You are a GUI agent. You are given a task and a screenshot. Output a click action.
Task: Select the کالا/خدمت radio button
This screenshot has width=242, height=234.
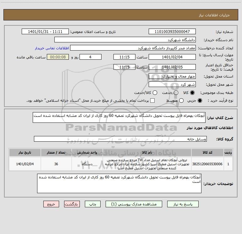(x=155, y=93)
